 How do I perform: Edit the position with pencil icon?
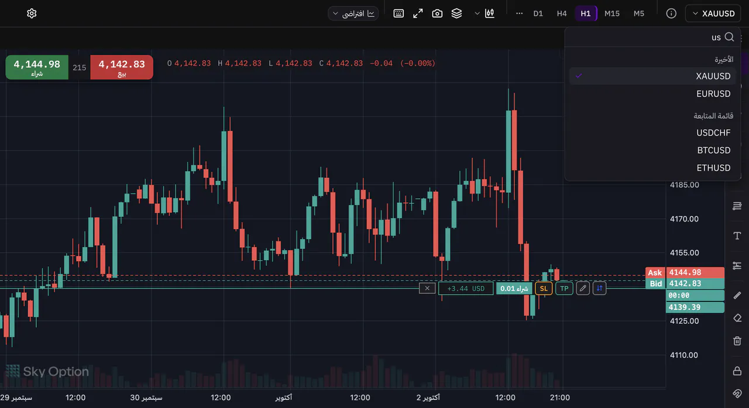[x=583, y=288]
